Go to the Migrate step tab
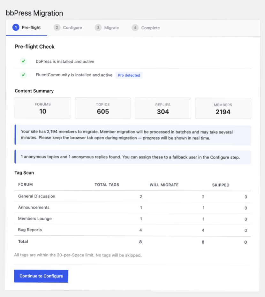The height and width of the screenshot is (297, 265). pyautogui.click(x=107, y=28)
